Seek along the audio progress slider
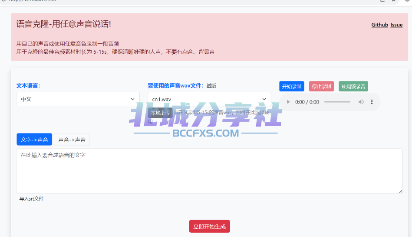Screen dimensions: 412x237 [x=337, y=102]
